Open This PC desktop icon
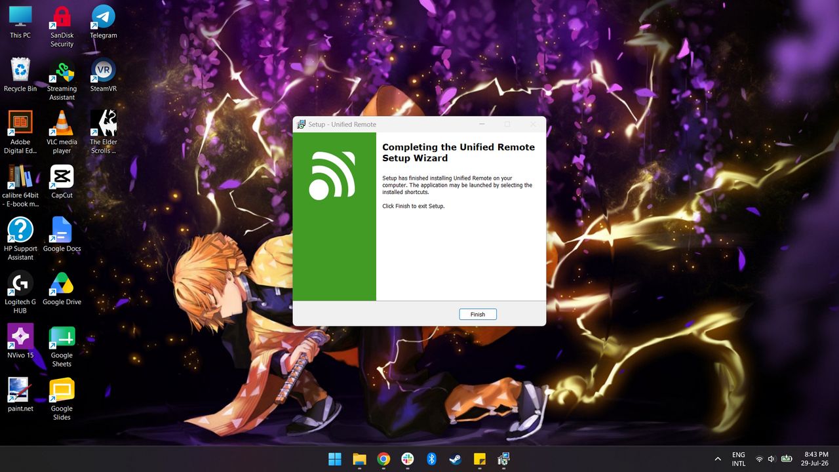This screenshot has height=472, width=839. pyautogui.click(x=20, y=22)
